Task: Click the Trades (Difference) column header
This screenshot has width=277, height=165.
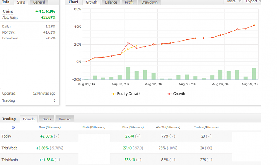Action: pyautogui.click(x=206, y=127)
